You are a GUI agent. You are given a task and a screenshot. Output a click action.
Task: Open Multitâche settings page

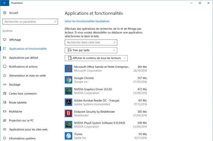pos(15,112)
